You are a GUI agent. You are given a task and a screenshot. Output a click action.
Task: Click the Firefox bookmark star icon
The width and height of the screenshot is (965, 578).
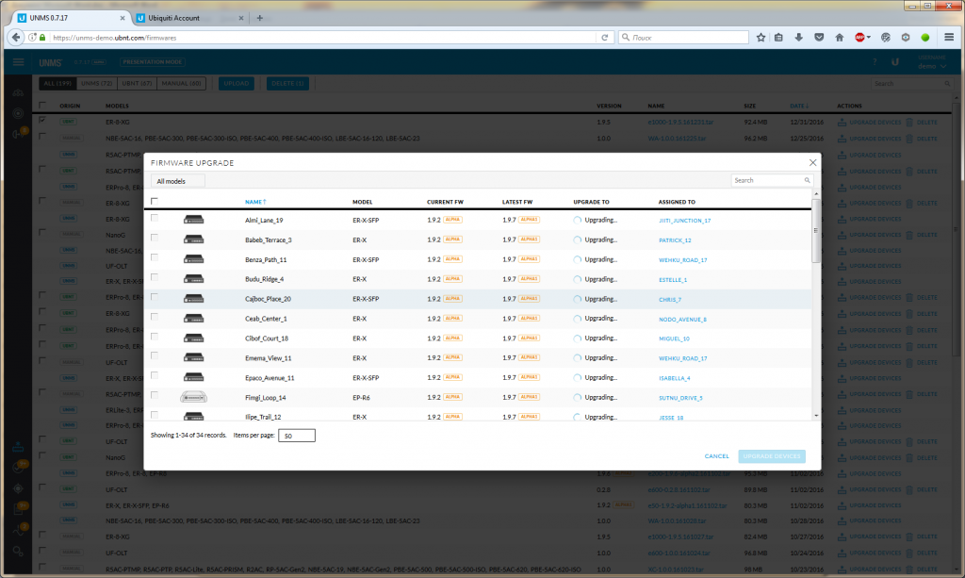point(761,38)
